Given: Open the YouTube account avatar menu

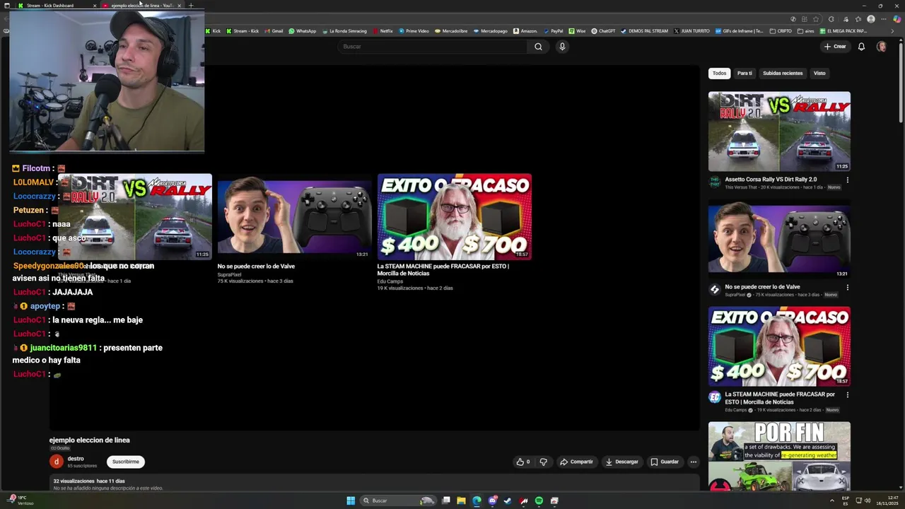Looking at the screenshot, I should pyautogui.click(x=881, y=47).
